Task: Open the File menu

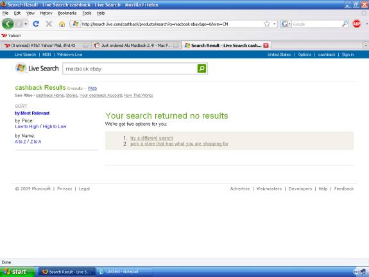Action: point(5,13)
